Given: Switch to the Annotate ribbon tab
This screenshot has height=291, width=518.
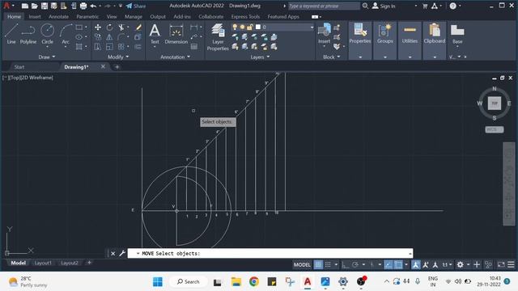Looking at the screenshot, I should tap(58, 16).
